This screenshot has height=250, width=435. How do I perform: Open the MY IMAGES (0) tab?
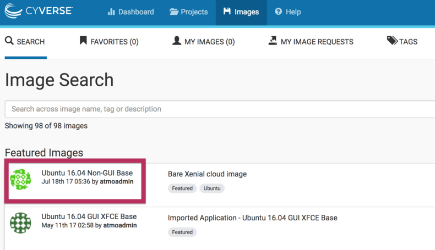click(203, 42)
